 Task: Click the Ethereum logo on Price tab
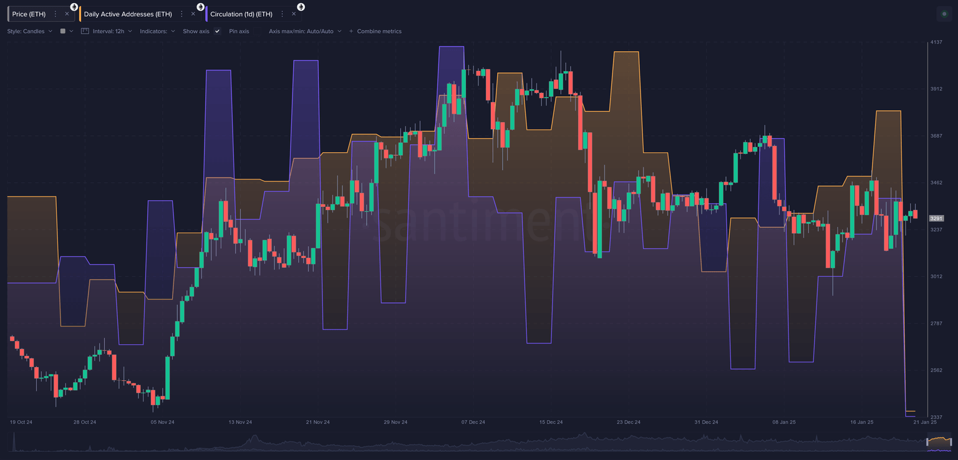pos(74,6)
